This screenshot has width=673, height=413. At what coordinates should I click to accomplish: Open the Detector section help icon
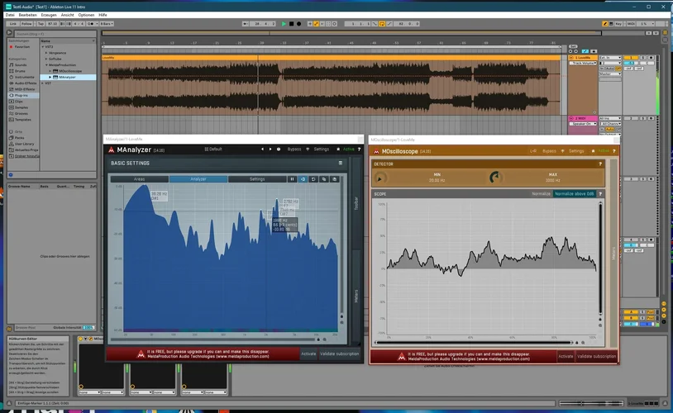tap(600, 164)
